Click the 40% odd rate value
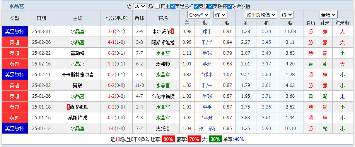 pyautogui.click(x=239, y=139)
